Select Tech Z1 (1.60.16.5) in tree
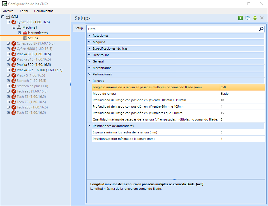 [x=31, y=96]
